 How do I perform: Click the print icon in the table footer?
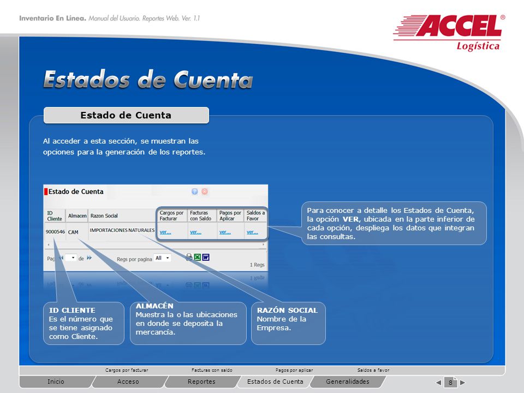point(189,257)
